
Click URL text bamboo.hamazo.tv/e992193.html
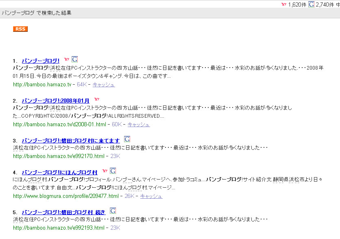59,228
